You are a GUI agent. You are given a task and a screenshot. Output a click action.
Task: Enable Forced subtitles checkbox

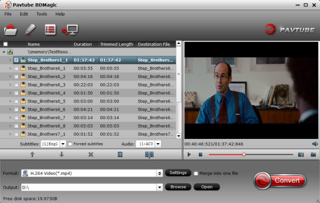coord(70,144)
